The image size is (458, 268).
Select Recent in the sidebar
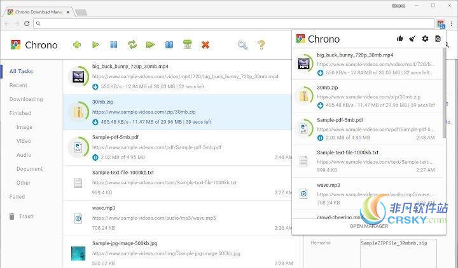tap(18, 85)
